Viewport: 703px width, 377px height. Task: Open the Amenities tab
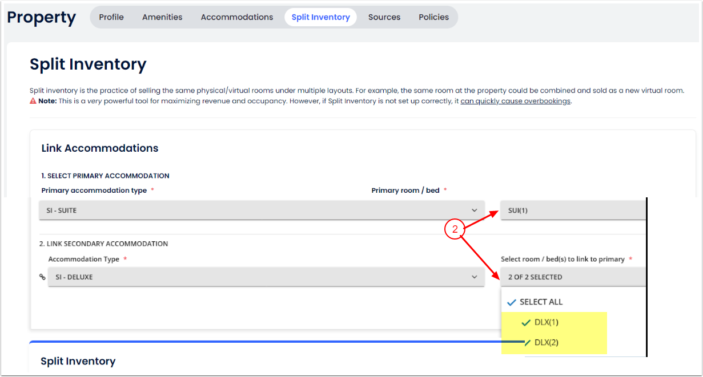coord(162,17)
